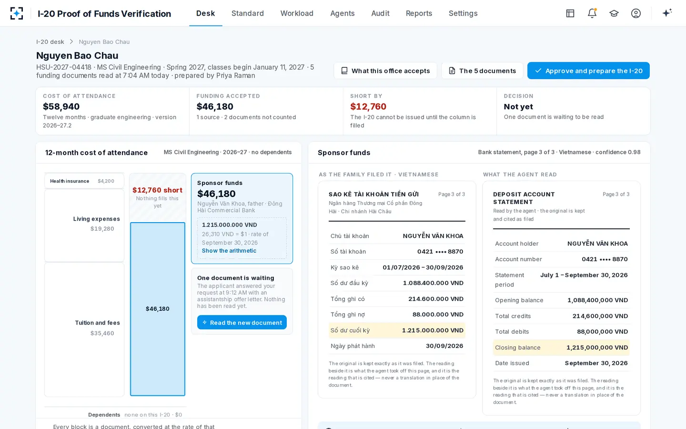Click the highlighted "Closing balance" label
This screenshot has width=686, height=429.
(518, 347)
